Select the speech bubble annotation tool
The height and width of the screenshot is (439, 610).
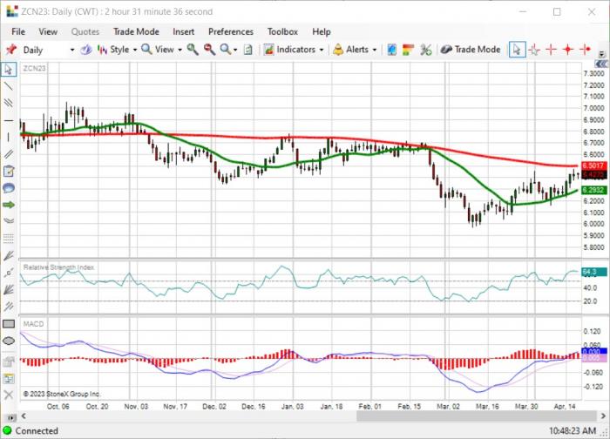click(x=8, y=188)
